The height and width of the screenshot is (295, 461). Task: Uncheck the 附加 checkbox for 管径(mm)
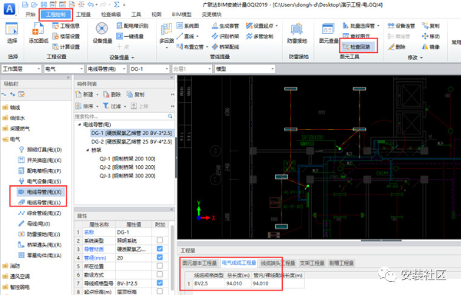tap(160, 257)
